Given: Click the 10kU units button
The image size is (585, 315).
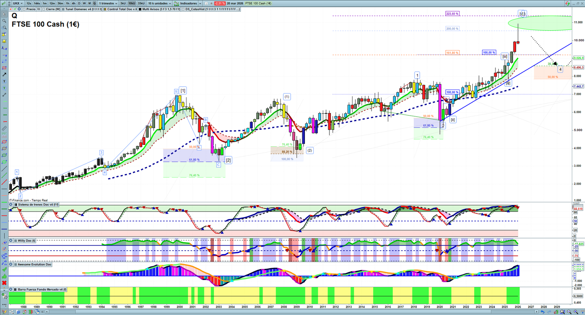Looking at the screenshot, I should click(132, 3).
